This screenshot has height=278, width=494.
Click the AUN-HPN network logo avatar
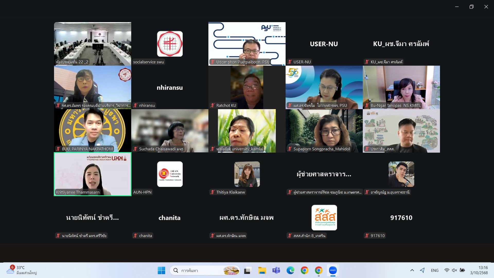[x=170, y=174]
